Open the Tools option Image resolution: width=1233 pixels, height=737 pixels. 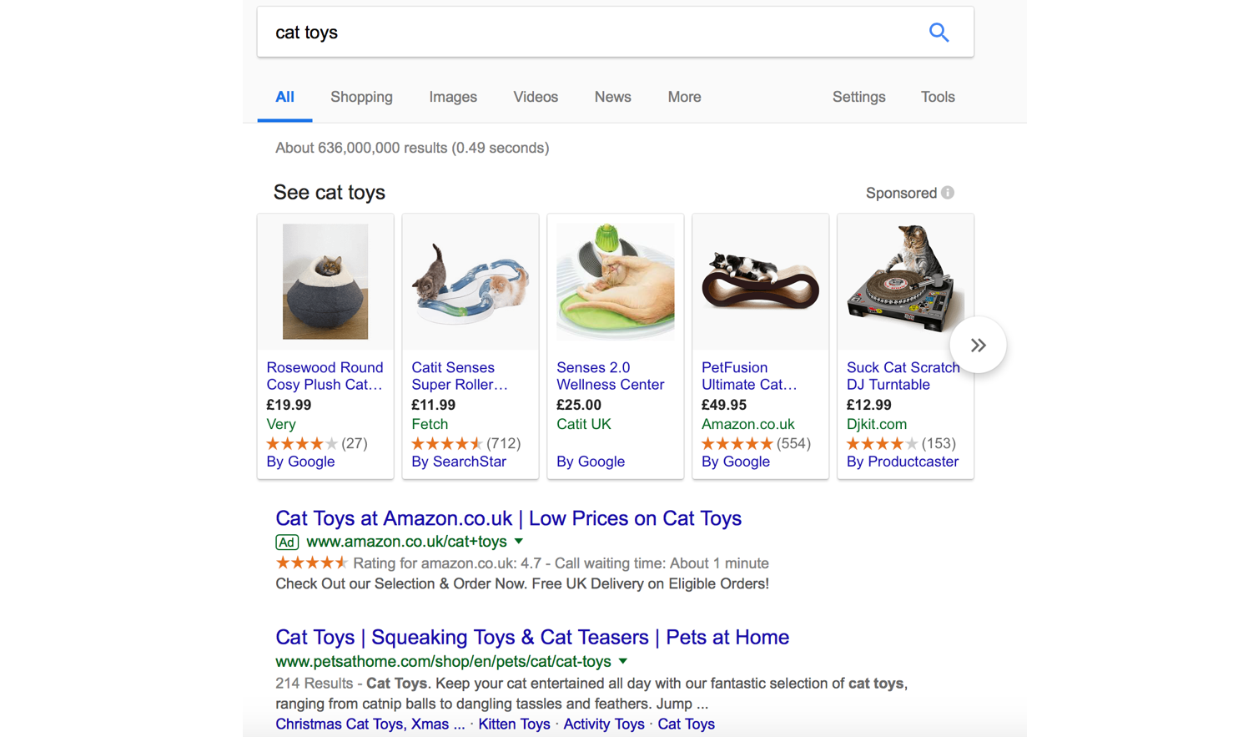click(x=938, y=97)
